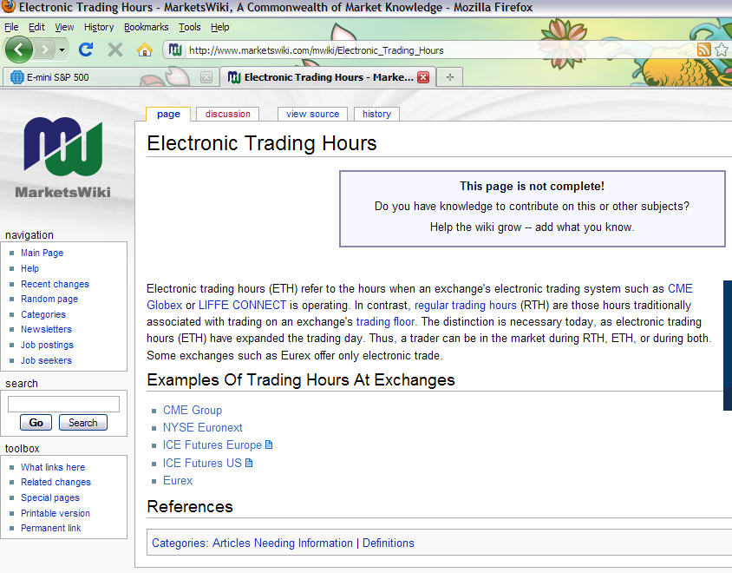732x573 pixels.
Task: Open the 'discussion' tab
Action: (228, 114)
